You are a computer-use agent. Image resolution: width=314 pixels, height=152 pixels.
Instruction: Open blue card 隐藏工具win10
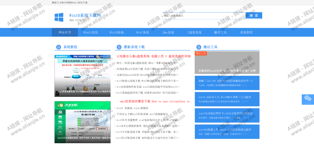(x=227, y=83)
